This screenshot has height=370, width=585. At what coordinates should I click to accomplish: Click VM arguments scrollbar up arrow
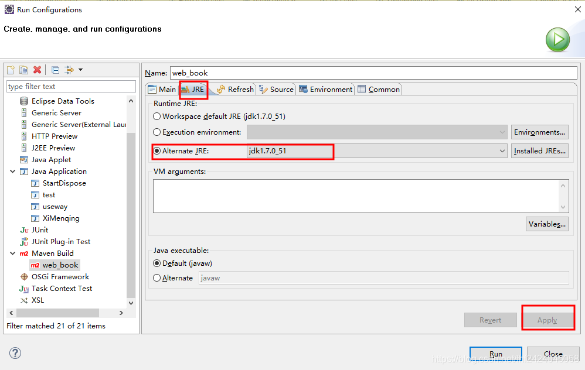click(563, 185)
